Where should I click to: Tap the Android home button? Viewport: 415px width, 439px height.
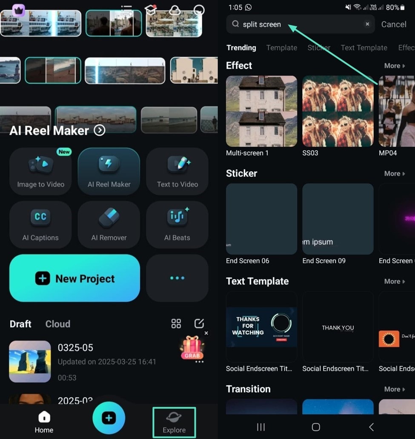(316, 427)
